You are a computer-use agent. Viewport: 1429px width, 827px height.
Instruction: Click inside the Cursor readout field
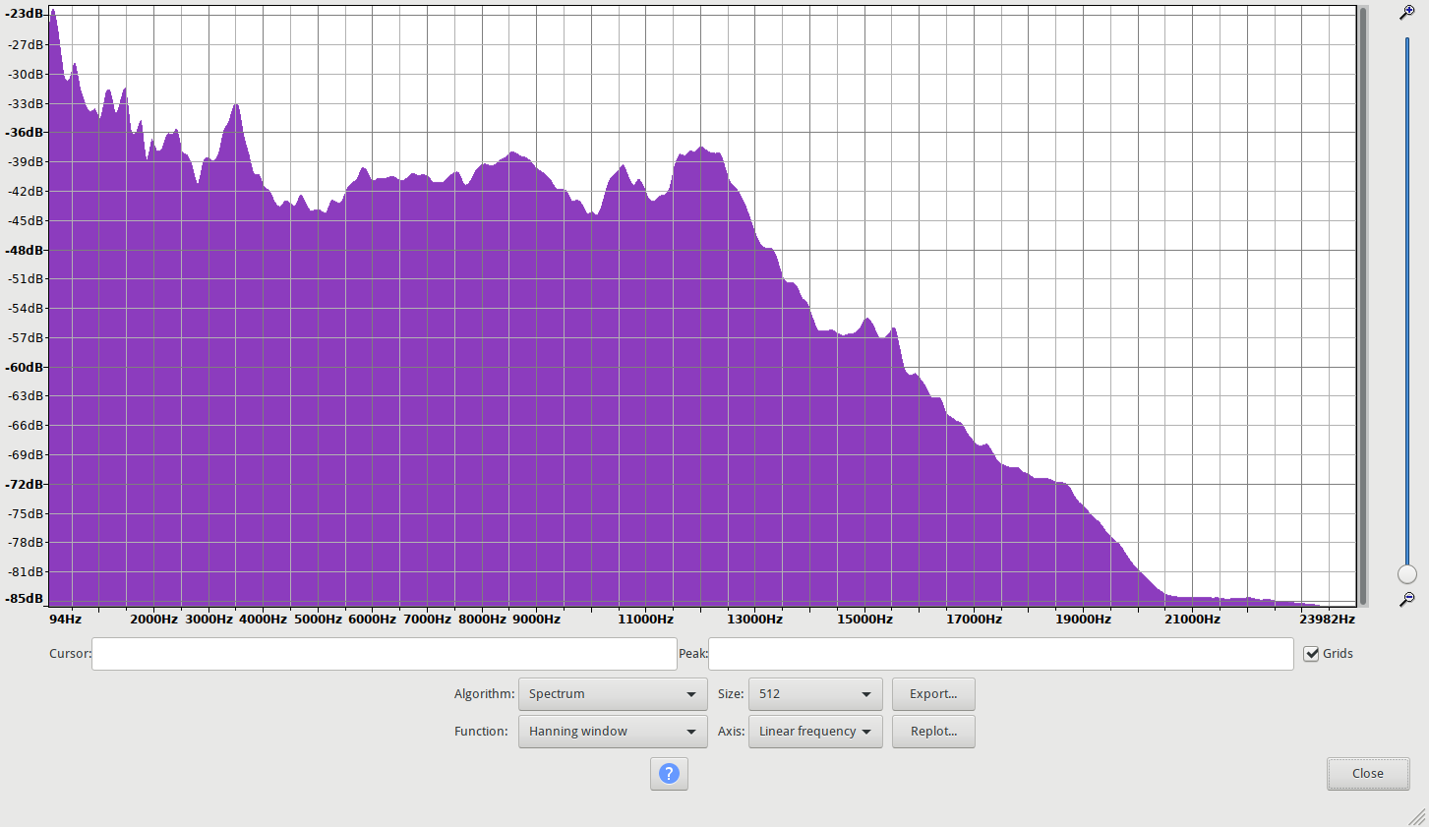click(385, 654)
